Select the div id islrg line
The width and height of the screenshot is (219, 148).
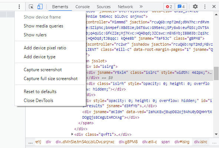(102, 67)
